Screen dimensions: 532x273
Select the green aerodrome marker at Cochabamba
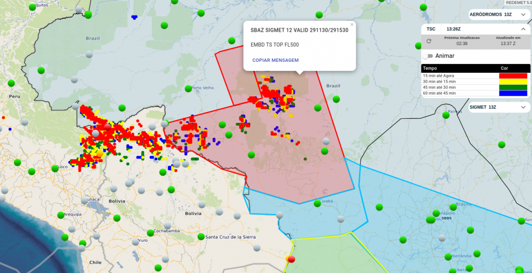(150, 233)
